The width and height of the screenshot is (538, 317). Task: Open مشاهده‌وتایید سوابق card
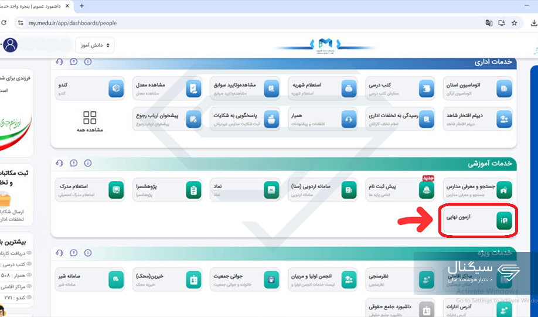point(244,88)
